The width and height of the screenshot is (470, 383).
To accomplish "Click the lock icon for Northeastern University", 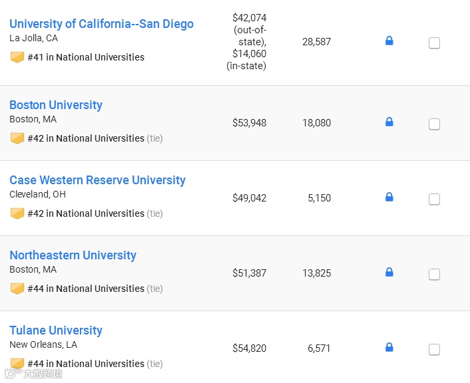I will coord(389,273).
